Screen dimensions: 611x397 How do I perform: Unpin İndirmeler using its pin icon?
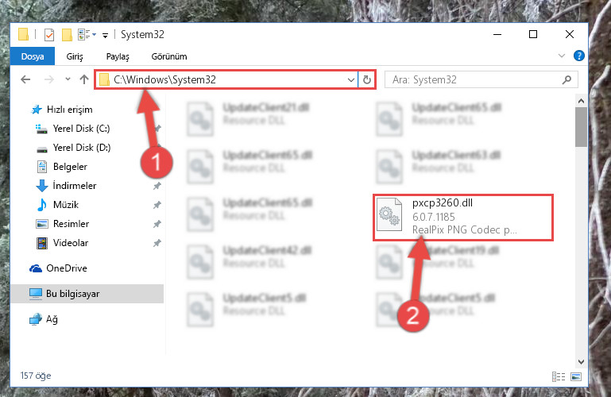[157, 186]
